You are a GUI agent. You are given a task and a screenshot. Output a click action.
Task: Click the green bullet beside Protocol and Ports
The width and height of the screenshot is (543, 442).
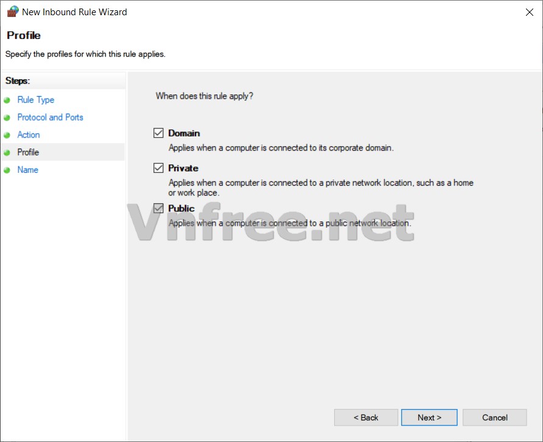7,118
